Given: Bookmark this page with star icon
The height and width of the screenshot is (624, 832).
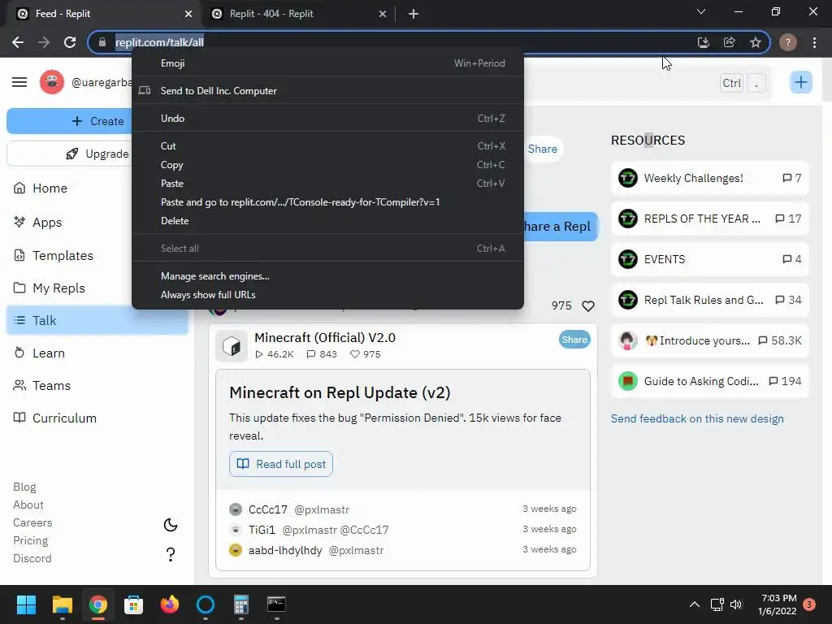Looking at the screenshot, I should coord(756,42).
